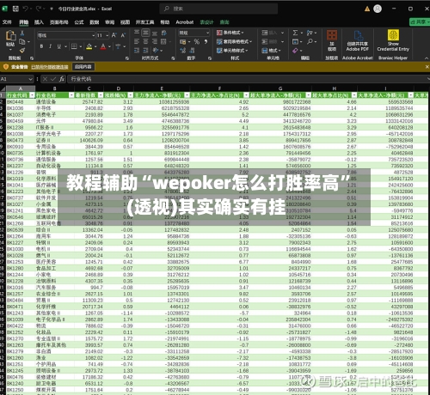Open the fill color yellow bucket swatch
Image resolution: width=430 pixels, height=395 pixels.
pos(89,46)
